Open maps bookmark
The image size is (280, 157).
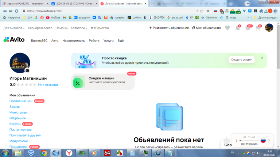pos(231,17)
